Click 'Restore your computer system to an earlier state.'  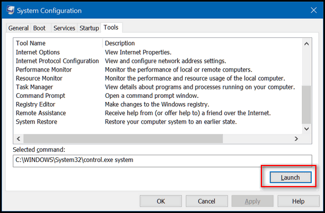171,122
